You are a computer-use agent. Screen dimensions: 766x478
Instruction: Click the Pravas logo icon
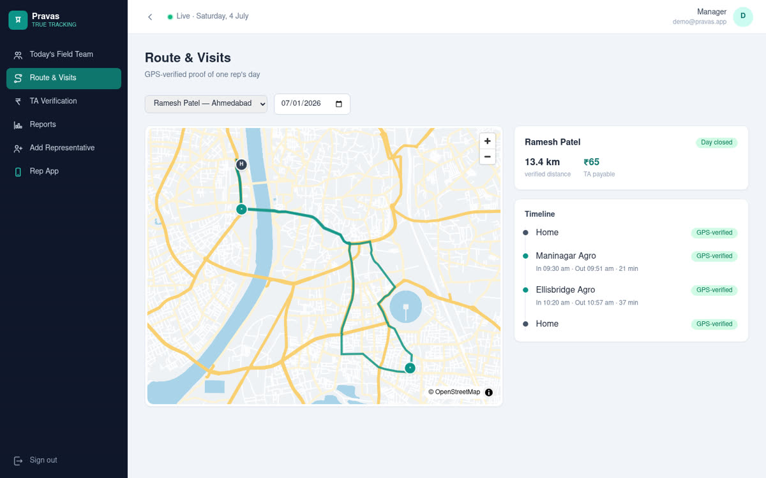point(18,20)
